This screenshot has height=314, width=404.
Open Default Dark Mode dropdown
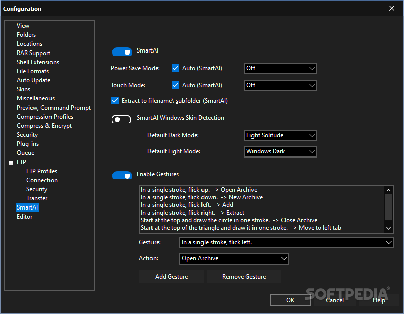[280, 135]
